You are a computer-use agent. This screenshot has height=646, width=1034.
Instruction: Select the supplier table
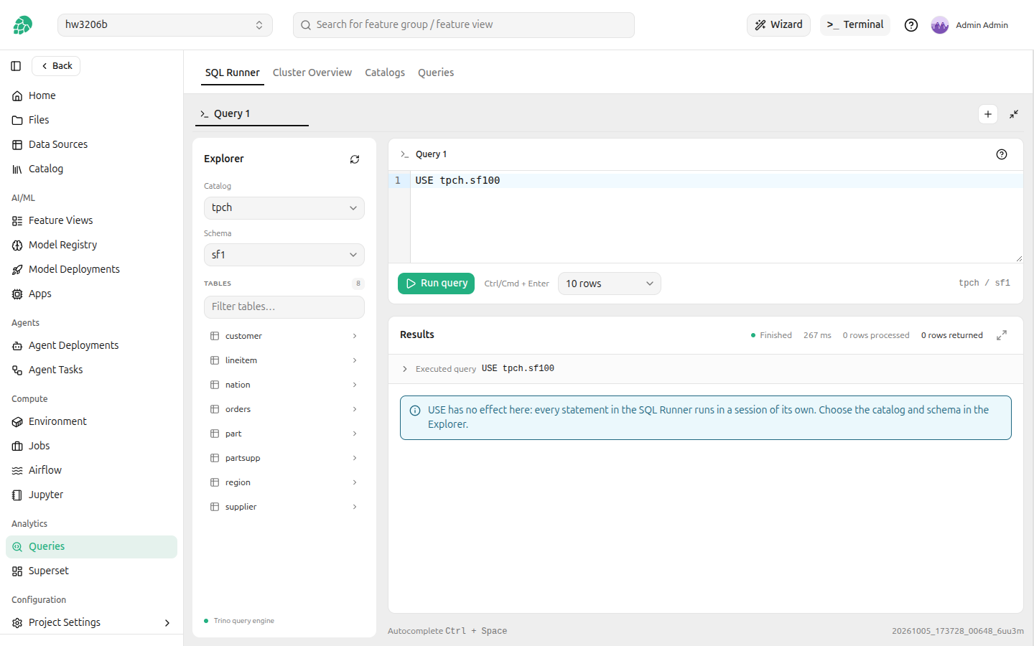(284, 507)
